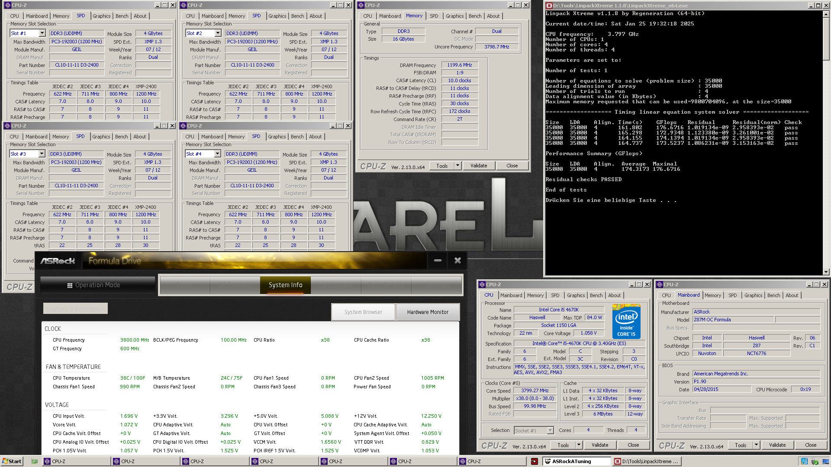This screenshot has width=831, height=467.
Task: Click the Specification field in CPU-Z
Action: pyautogui.click(x=579, y=343)
